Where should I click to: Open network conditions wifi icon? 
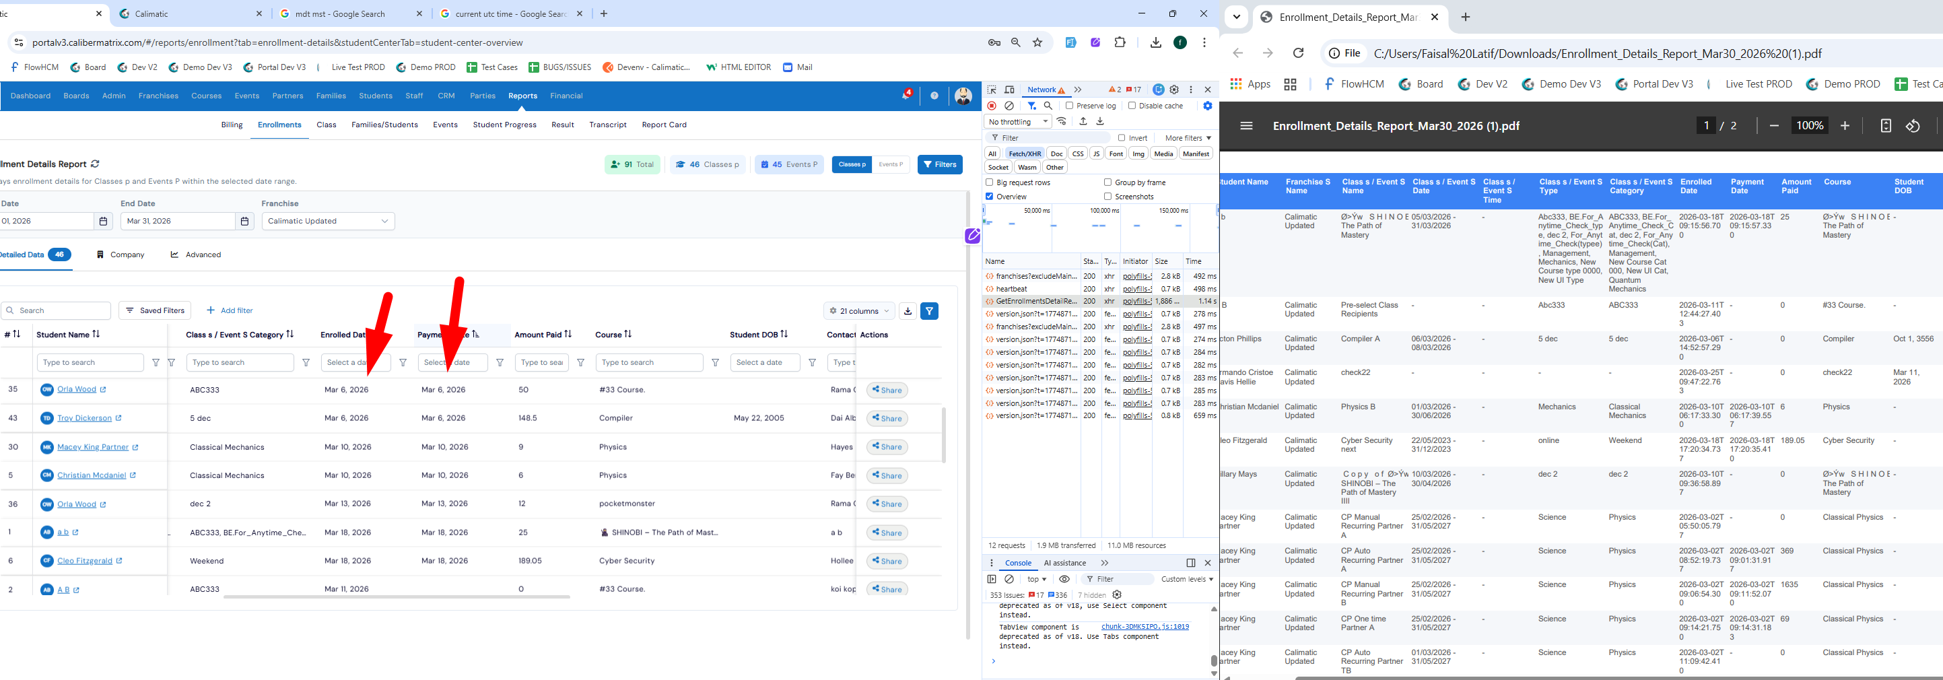click(1062, 121)
